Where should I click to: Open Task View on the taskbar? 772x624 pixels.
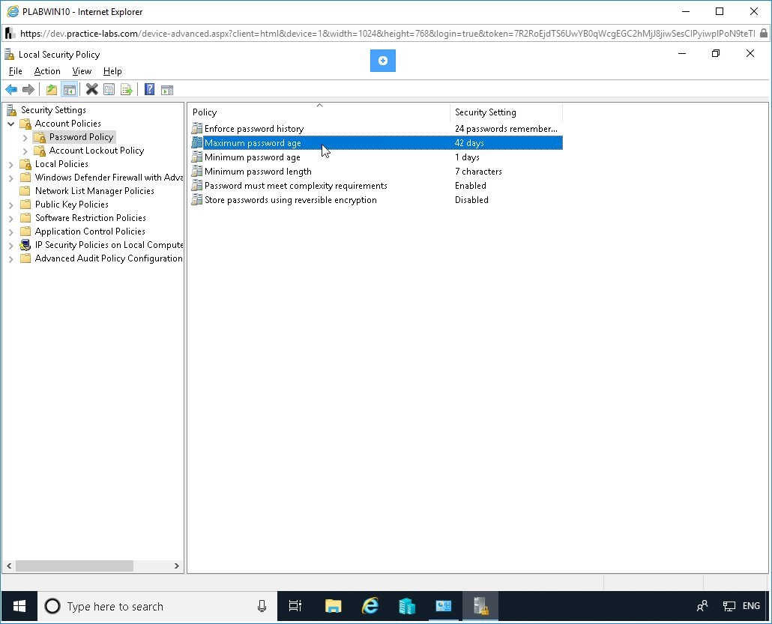tap(295, 606)
